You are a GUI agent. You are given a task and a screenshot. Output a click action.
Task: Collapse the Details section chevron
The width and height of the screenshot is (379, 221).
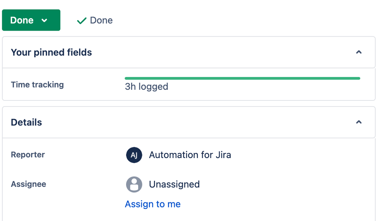coord(359,122)
